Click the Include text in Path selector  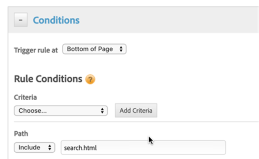pyautogui.click(x=29, y=148)
